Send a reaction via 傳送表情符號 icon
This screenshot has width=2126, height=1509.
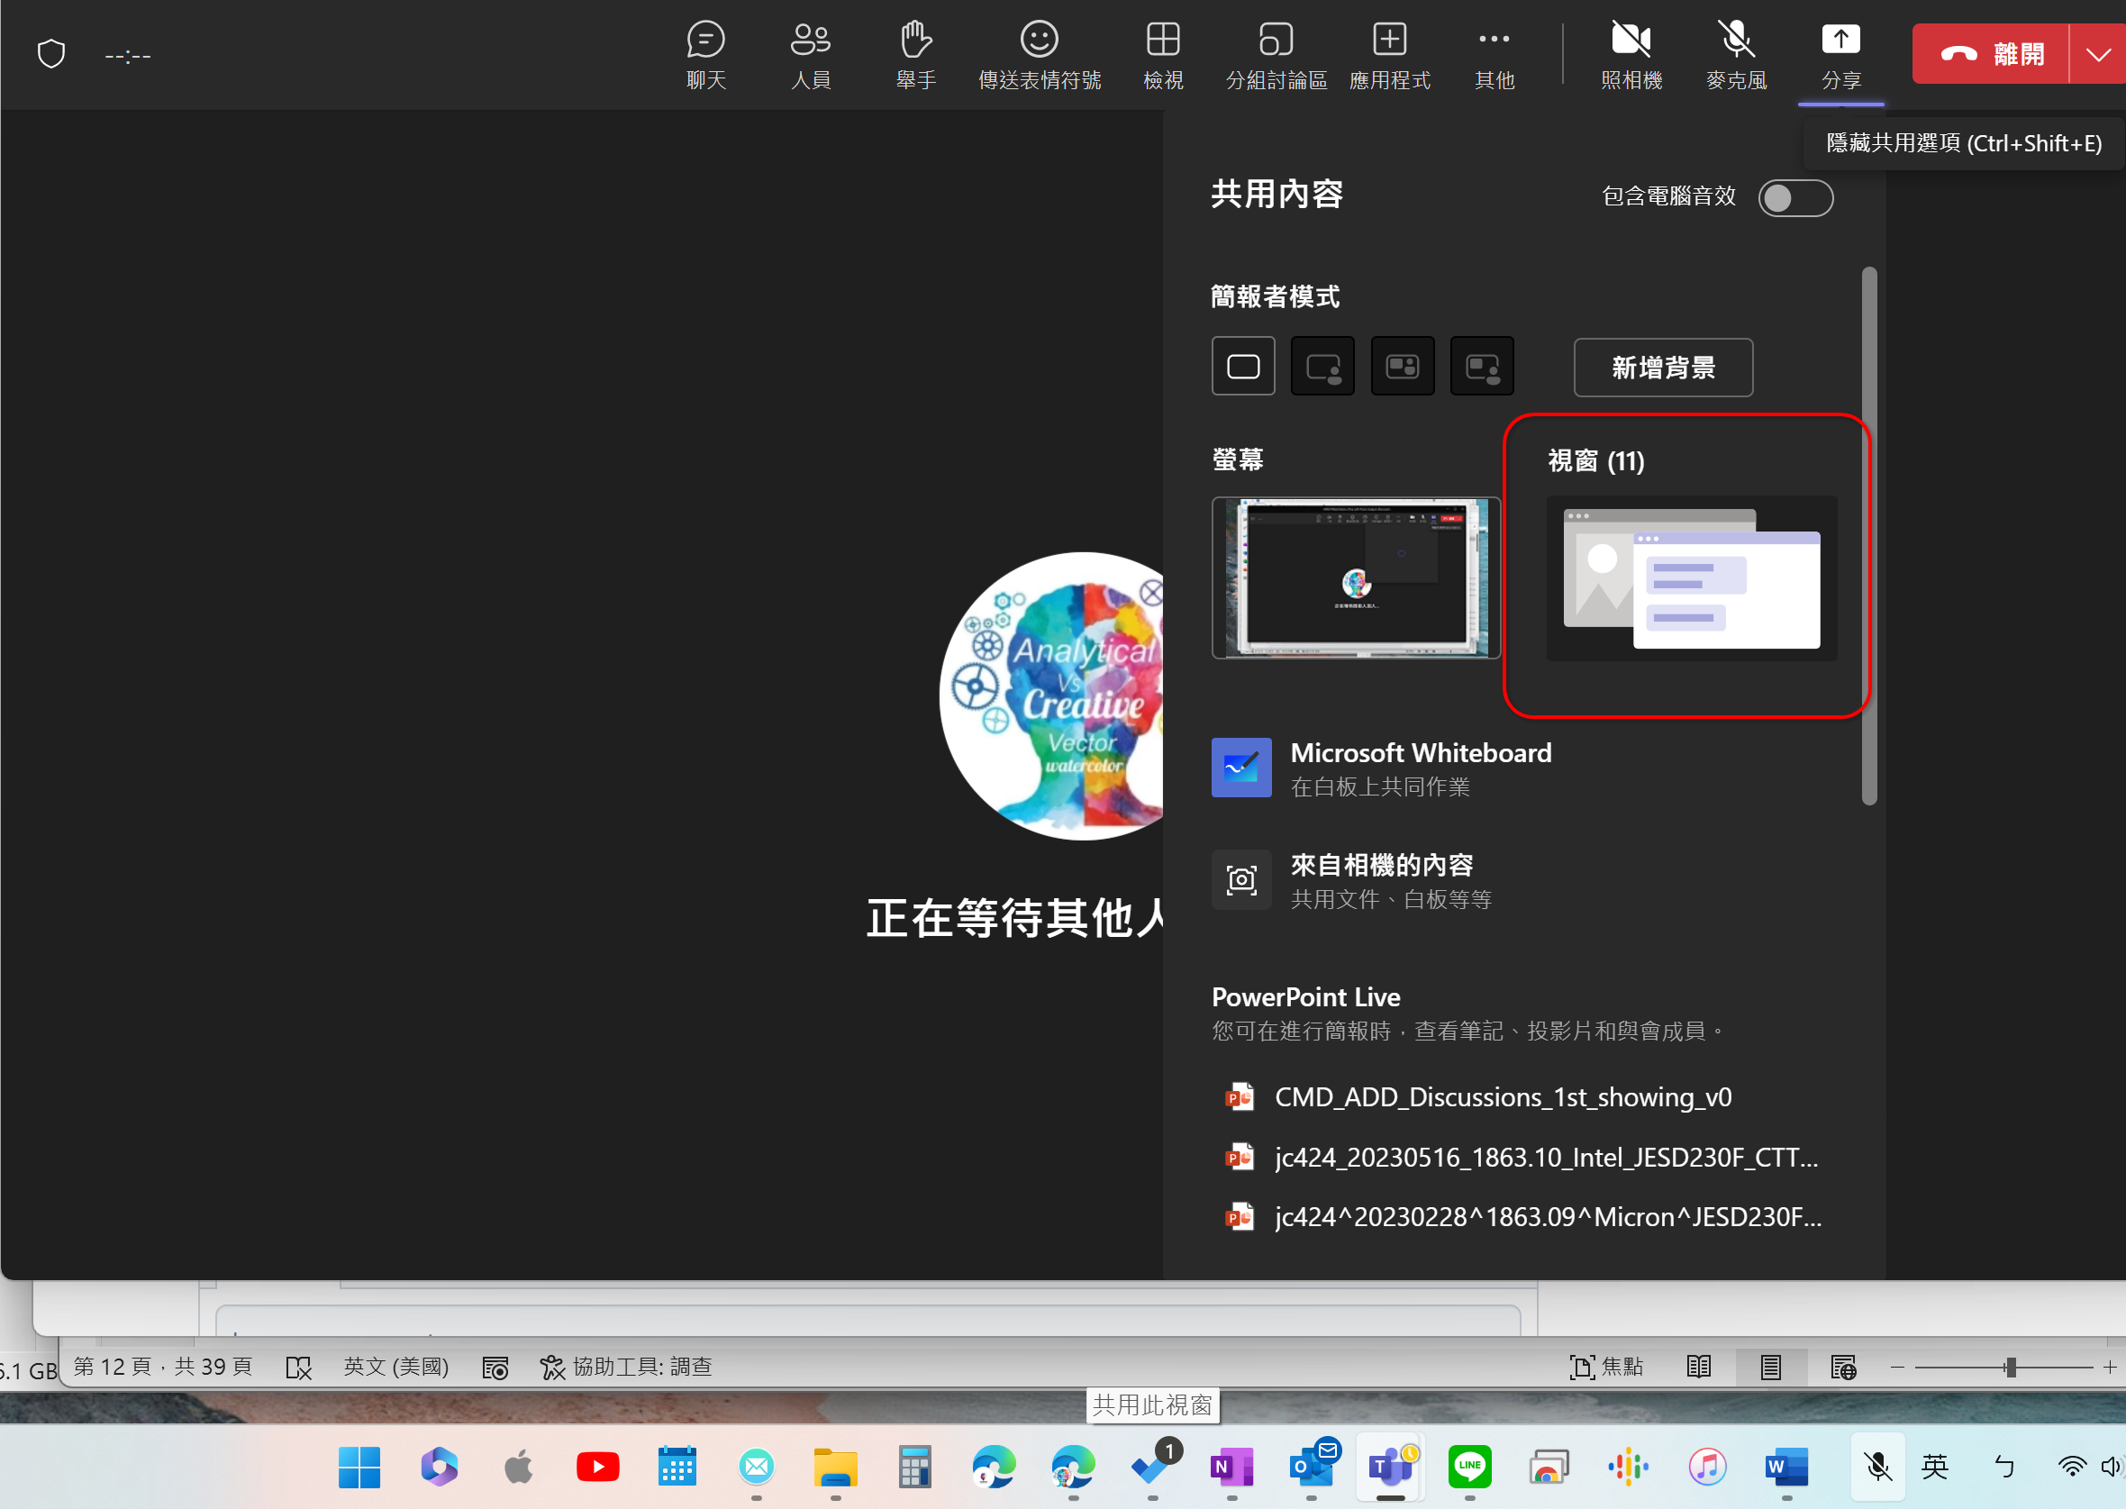click(x=1039, y=54)
